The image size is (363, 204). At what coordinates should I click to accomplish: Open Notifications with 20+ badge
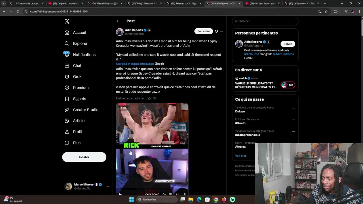pos(80,55)
